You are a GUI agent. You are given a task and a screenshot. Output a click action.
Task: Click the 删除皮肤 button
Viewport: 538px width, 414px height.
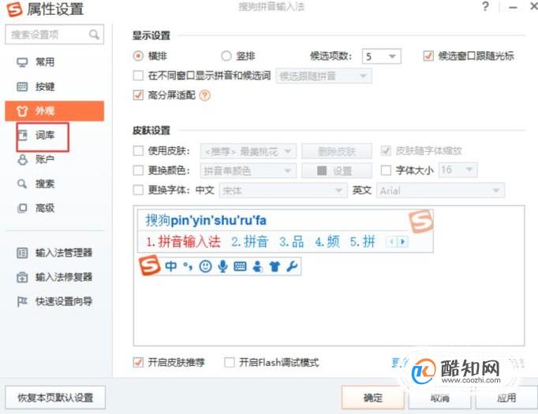tap(337, 151)
